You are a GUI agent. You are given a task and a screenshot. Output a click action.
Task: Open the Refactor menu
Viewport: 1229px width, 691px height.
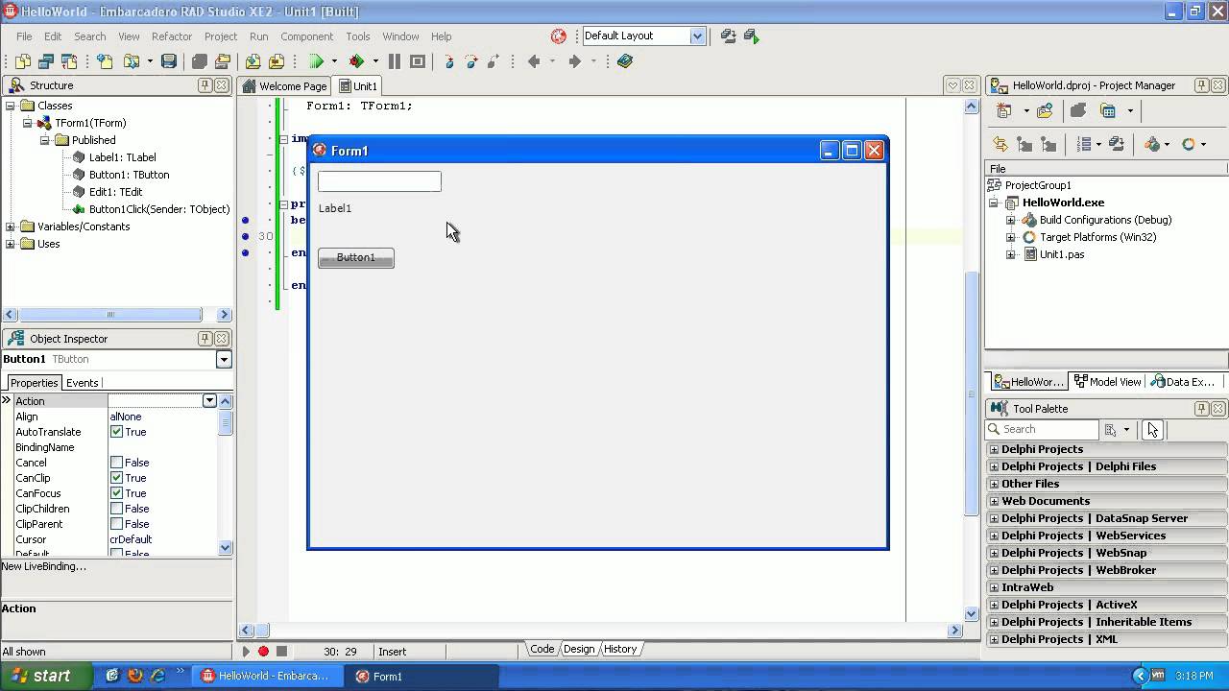(172, 36)
